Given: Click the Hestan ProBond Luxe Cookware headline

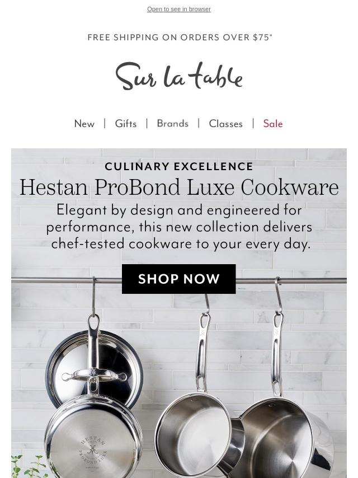Looking at the screenshot, I should [179, 187].
